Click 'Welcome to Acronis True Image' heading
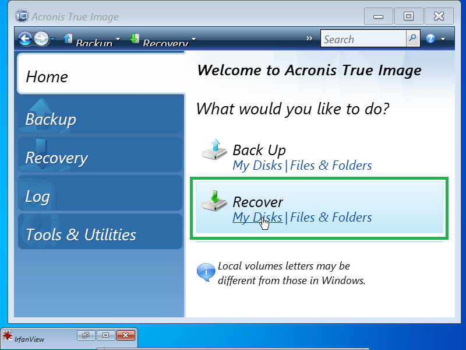The width and height of the screenshot is (466, 350). click(x=309, y=71)
